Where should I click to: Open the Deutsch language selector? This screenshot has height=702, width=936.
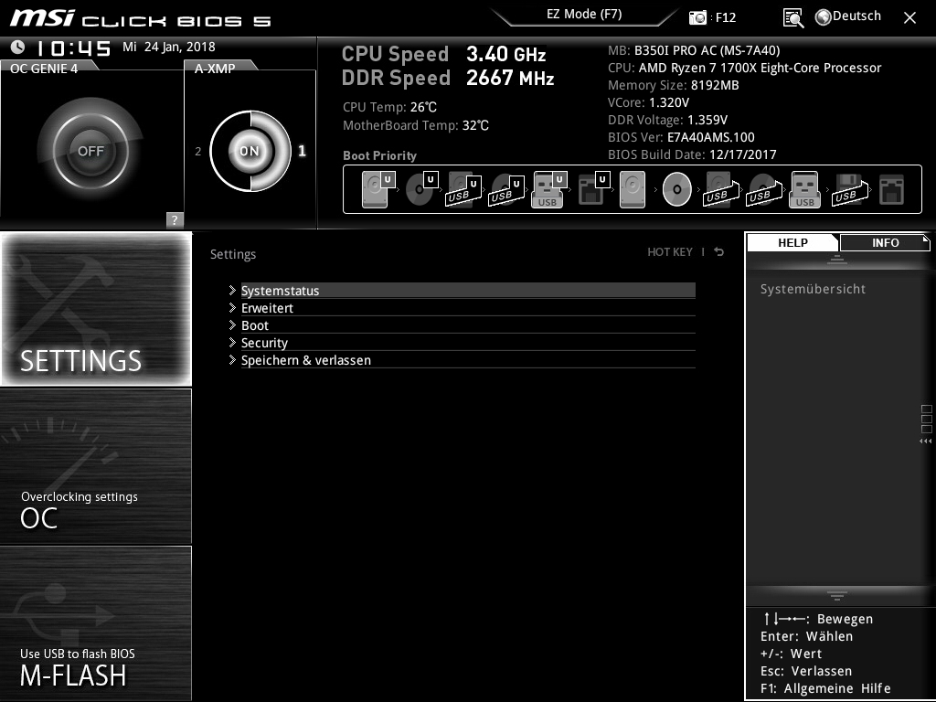[x=856, y=16]
